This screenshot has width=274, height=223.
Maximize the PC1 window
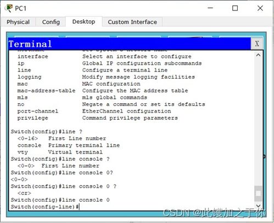point(235,8)
